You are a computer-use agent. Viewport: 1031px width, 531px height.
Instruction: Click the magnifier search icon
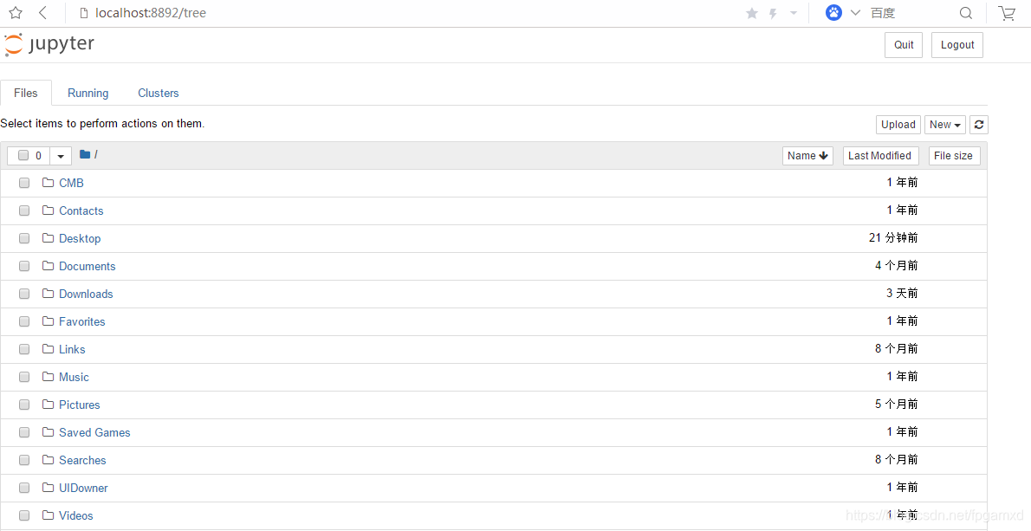966,13
